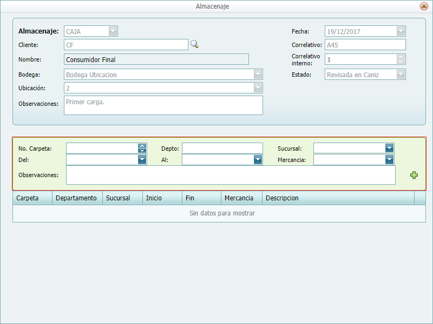
Task: Focus the lower Observaciones text box
Action: pyautogui.click(x=231, y=175)
